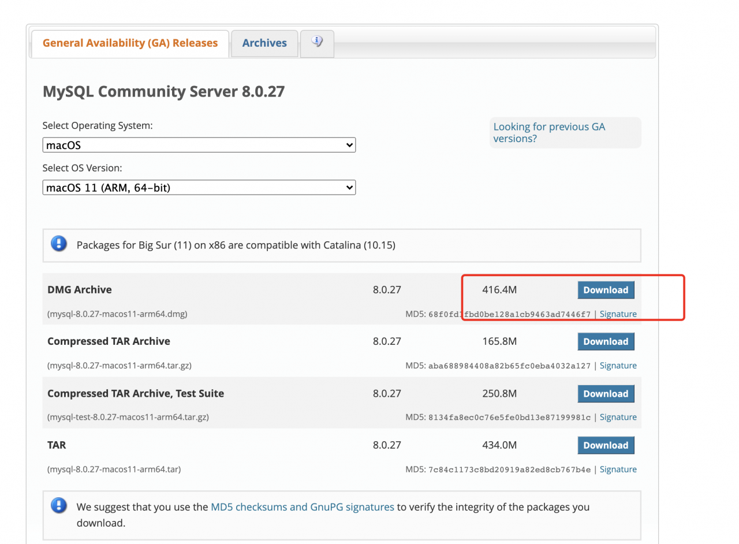The width and height of the screenshot is (739, 544).
Task: Click the mysql-8.0.27-macos11-arm64.dmg filename text
Action: pyautogui.click(x=117, y=314)
